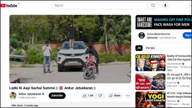
Task: Click the Smart&handsome advertiser logo
Action: click(142, 35)
